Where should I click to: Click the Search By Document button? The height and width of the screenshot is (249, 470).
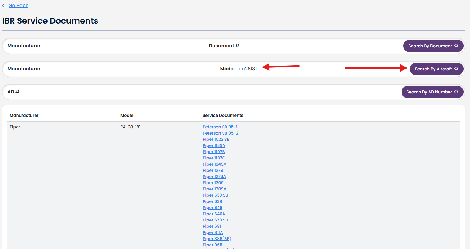click(433, 46)
